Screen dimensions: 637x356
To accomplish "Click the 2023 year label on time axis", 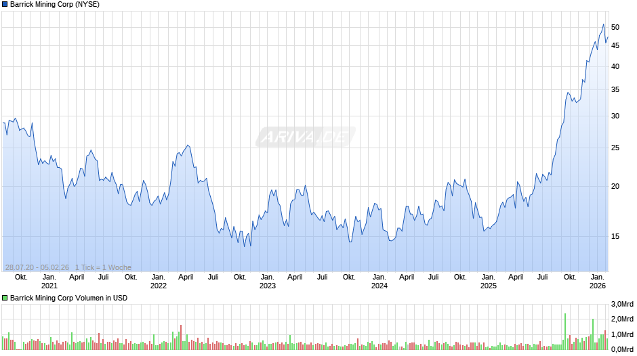I will (267, 286).
